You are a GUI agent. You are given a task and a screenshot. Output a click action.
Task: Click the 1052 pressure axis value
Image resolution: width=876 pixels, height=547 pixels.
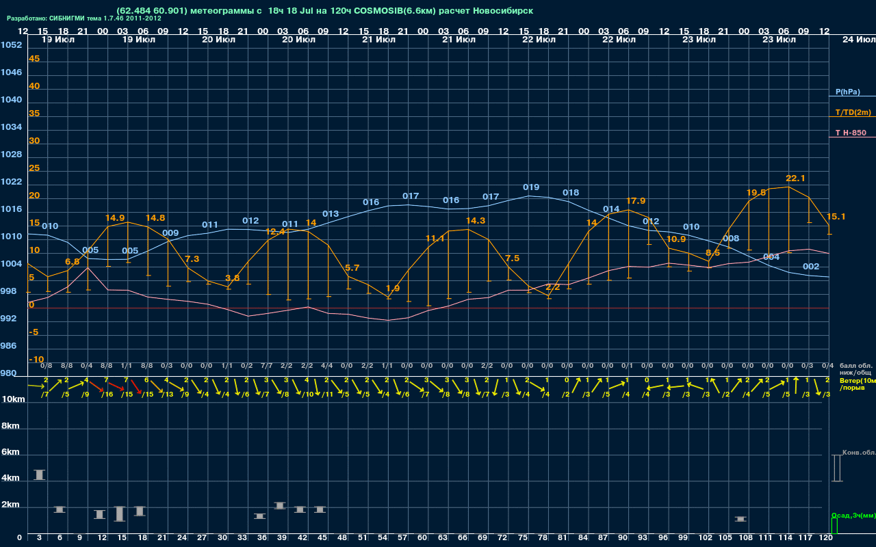point(11,45)
